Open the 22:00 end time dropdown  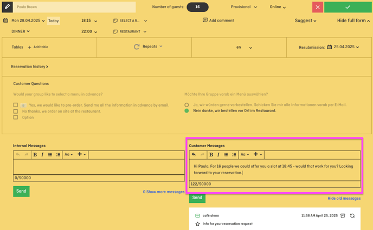click(x=89, y=31)
